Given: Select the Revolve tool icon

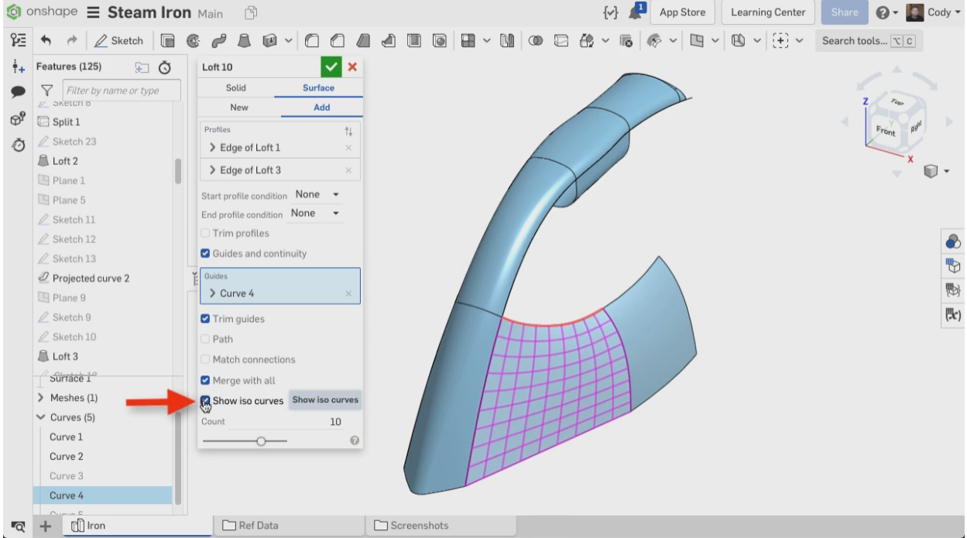Looking at the screenshot, I should coord(192,40).
